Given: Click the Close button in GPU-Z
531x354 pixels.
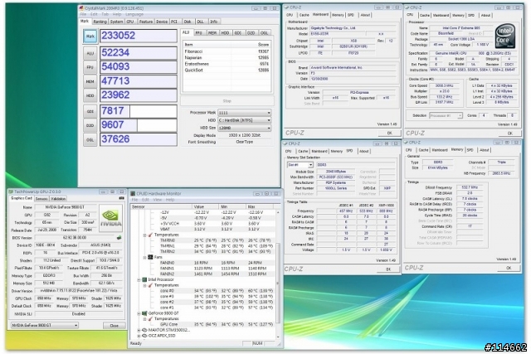Looking at the screenshot, I should (114, 326).
